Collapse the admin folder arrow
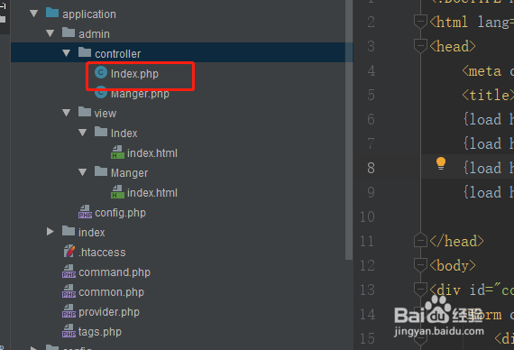This screenshot has height=350, width=514. click(x=50, y=33)
